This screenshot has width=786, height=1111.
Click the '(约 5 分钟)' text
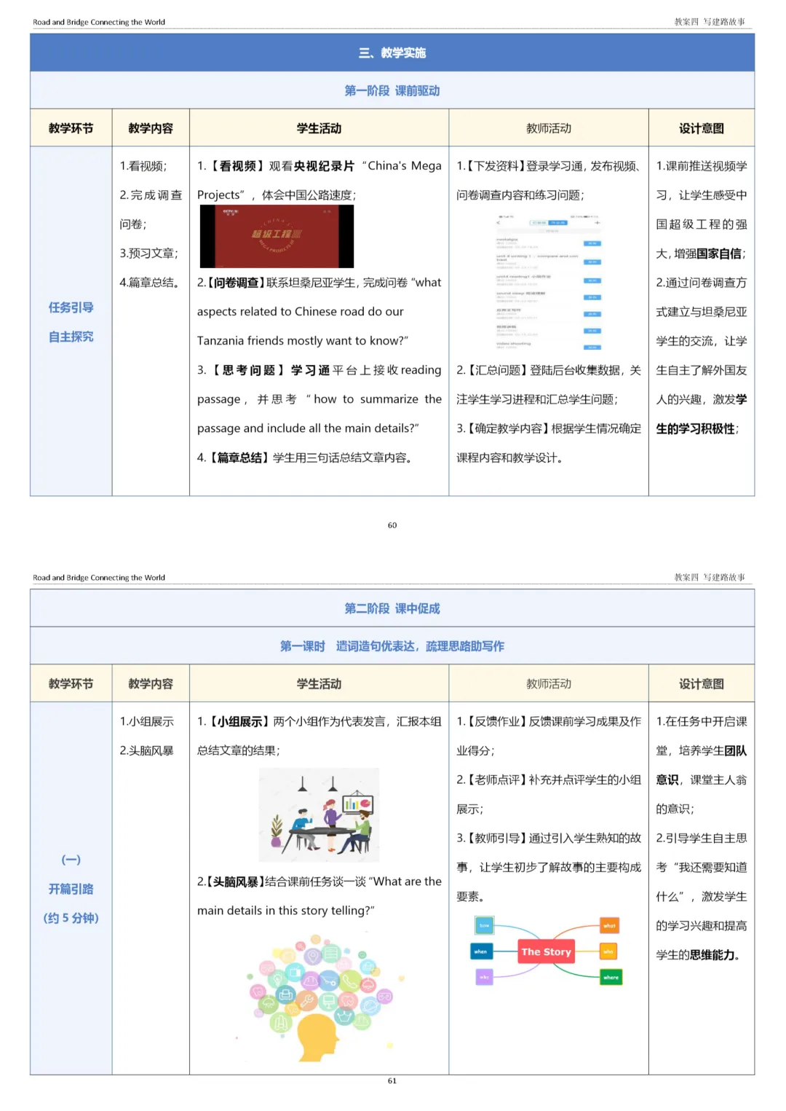click(x=71, y=918)
